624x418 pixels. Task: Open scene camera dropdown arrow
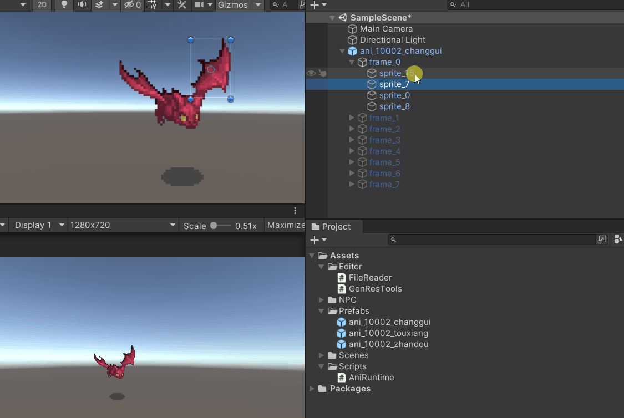[x=210, y=5]
